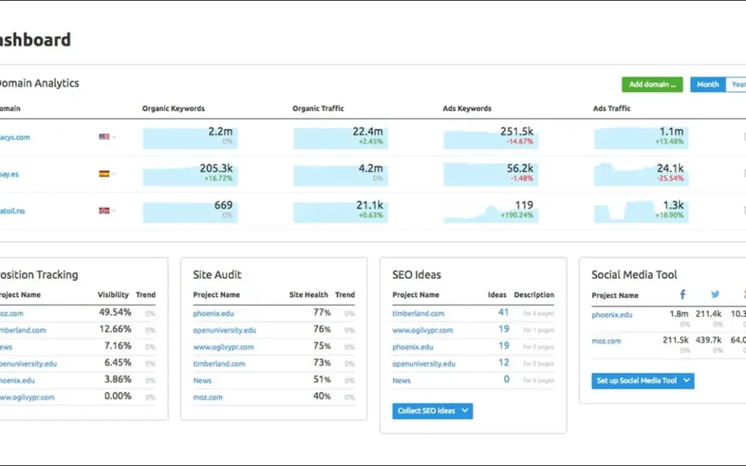Viewport: 746px width, 466px height.
Task: Click macys.com Ads Keywords chart 251.5k
Action: coord(491,137)
